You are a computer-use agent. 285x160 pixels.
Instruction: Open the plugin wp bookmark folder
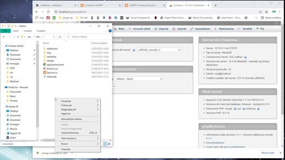pos(65,18)
